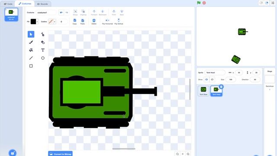
Task: Click the green flag to run
Action: click(199, 3)
